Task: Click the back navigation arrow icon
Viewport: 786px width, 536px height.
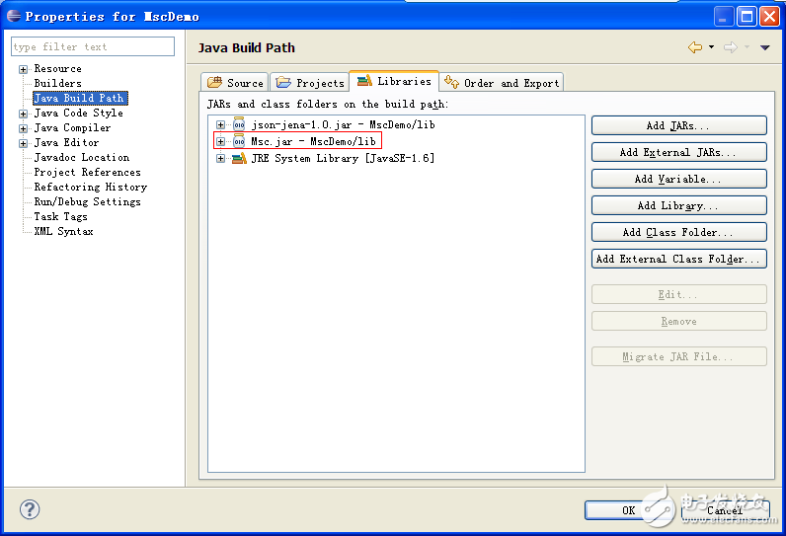Action: point(695,47)
